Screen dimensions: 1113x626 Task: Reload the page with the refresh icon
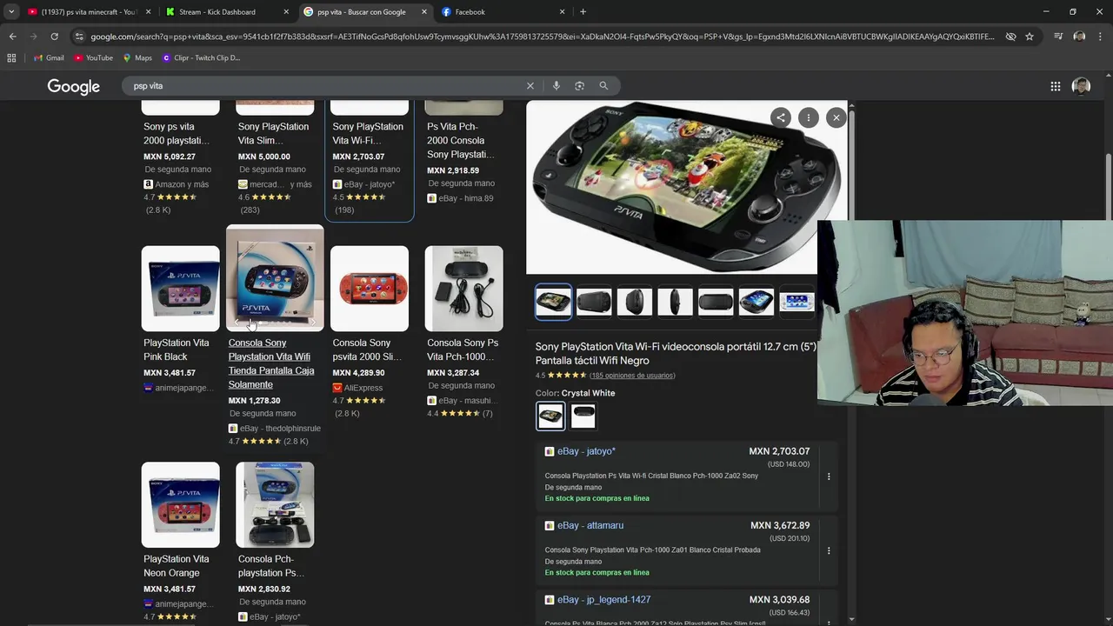(54, 37)
